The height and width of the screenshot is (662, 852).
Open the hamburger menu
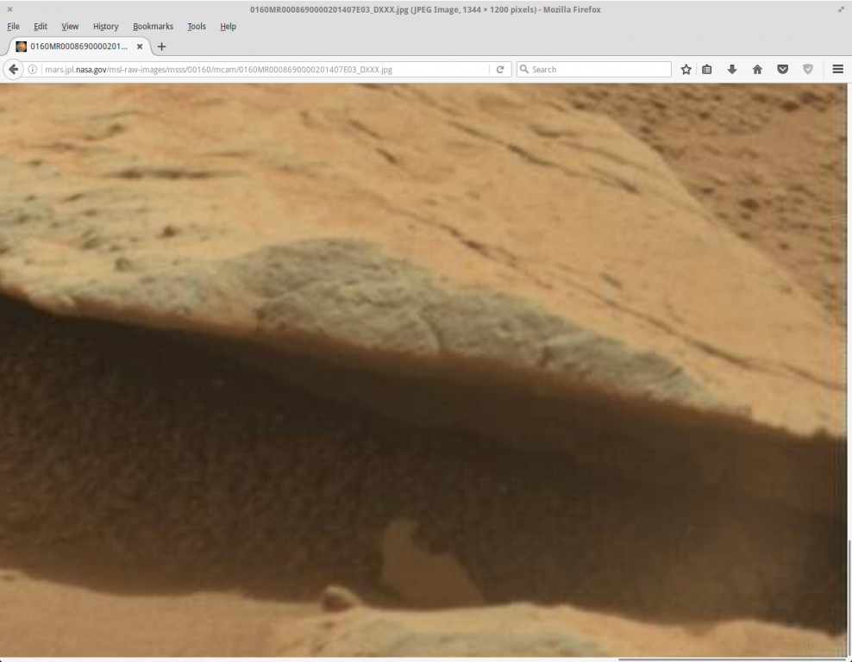click(837, 69)
